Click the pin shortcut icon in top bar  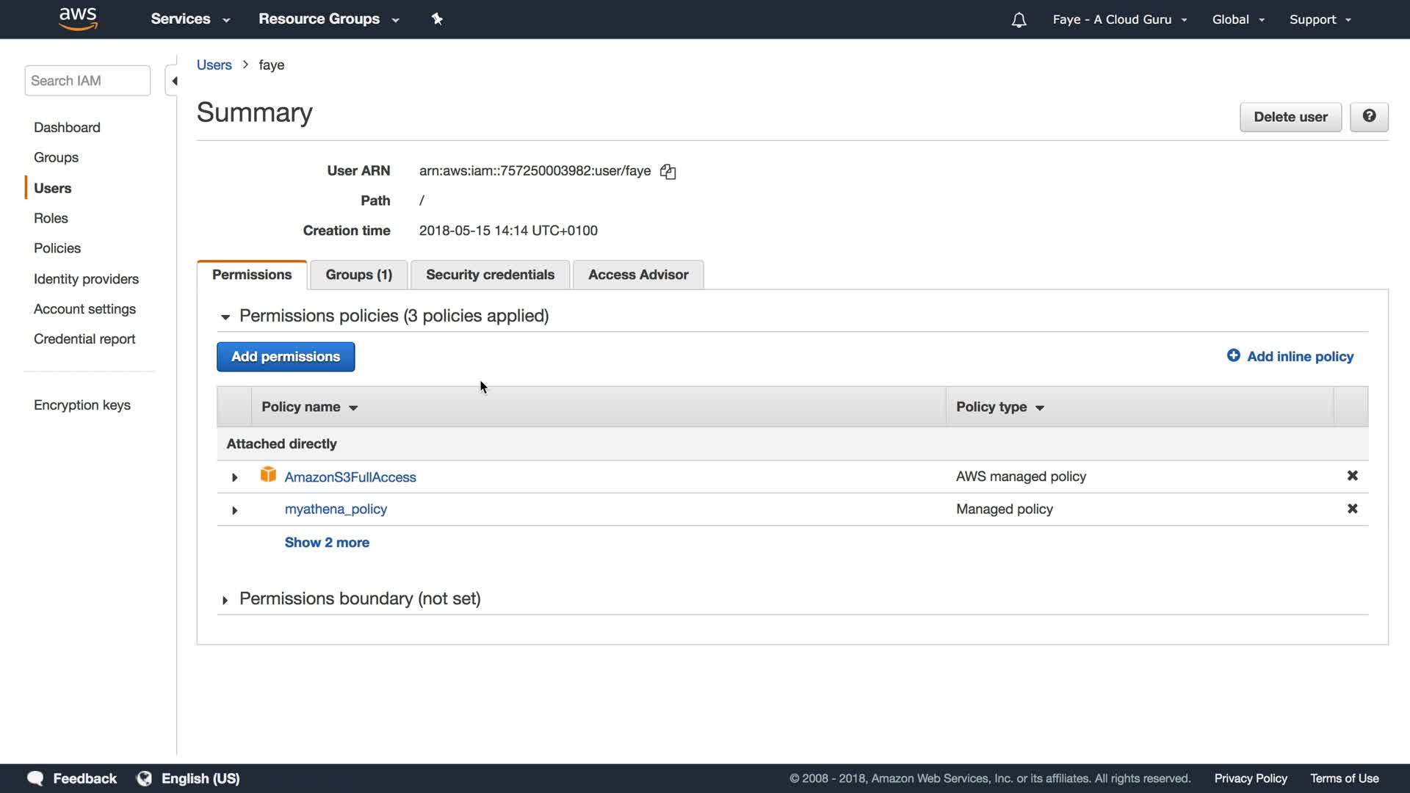click(x=437, y=19)
